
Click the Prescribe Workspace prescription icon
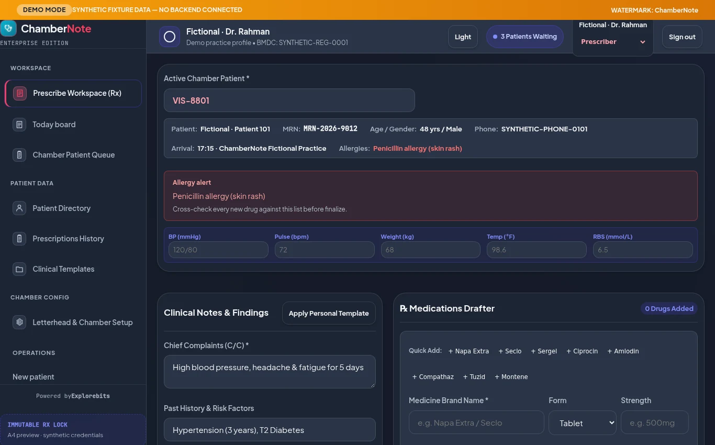(x=20, y=93)
